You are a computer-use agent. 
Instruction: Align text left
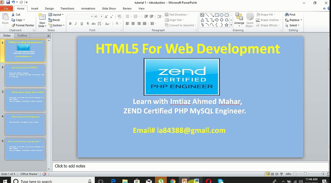point(127,24)
